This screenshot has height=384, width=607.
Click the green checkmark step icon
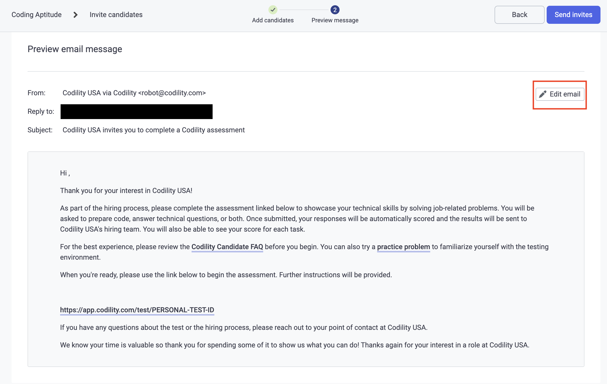[273, 10]
